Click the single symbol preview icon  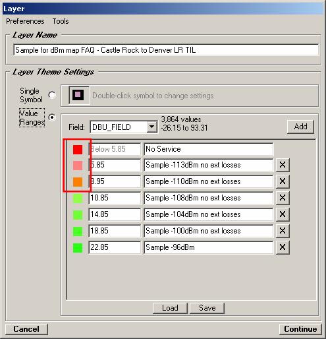point(79,95)
